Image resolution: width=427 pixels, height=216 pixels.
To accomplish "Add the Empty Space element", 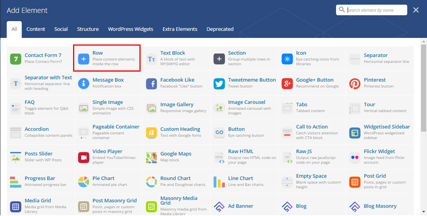I will point(312,182).
